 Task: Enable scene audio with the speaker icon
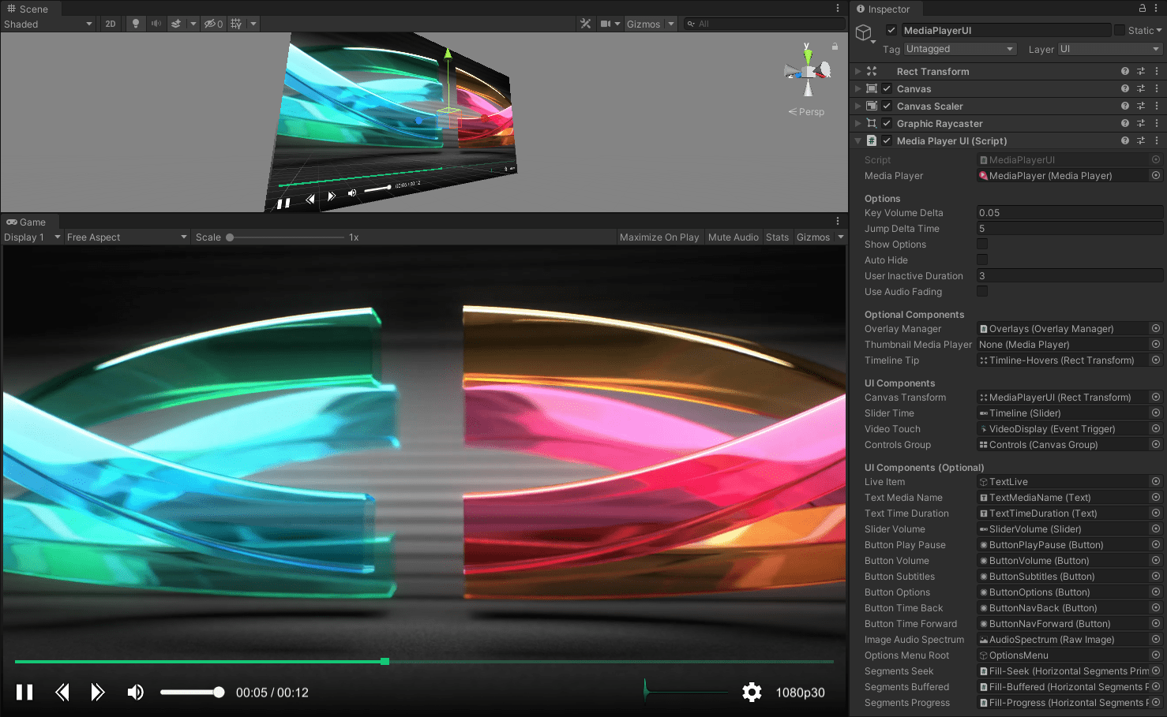[156, 24]
